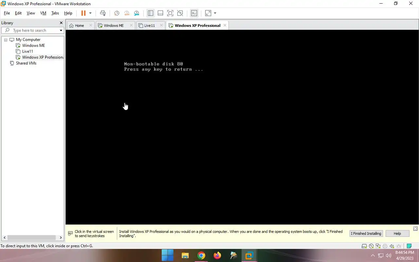The height and width of the screenshot is (262, 419).
Task: Click the I Finished Installing button
Action: pos(366,234)
